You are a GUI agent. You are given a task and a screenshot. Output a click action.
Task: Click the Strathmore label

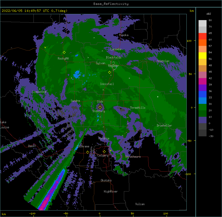(133, 157)
